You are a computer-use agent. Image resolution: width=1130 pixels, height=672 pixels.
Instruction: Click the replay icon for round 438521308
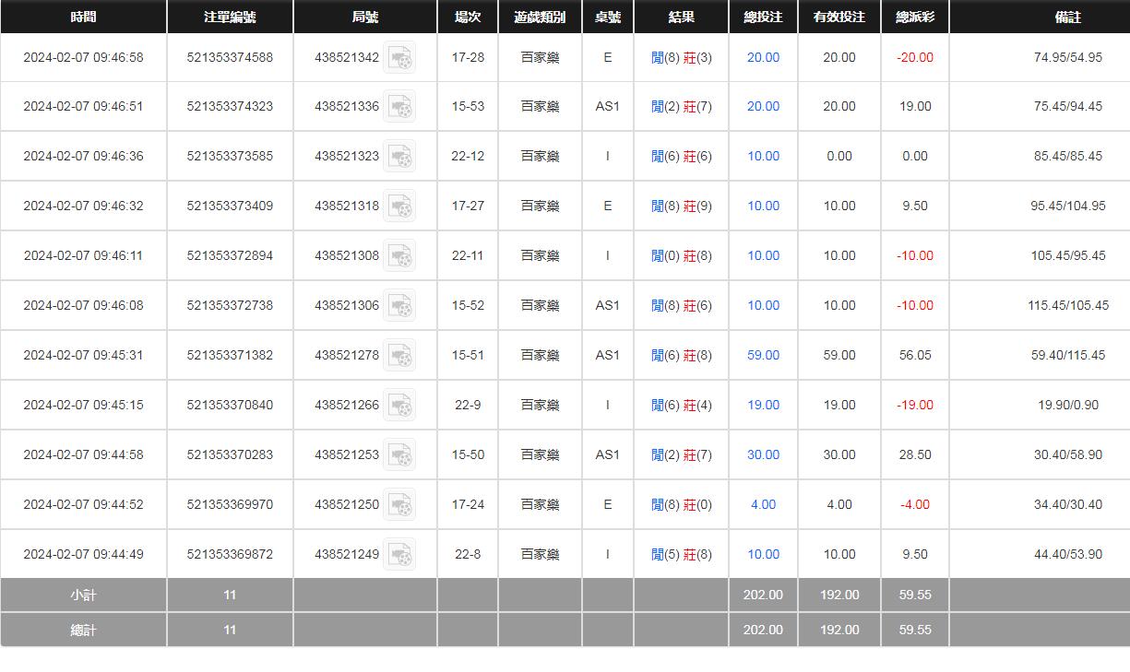click(399, 256)
